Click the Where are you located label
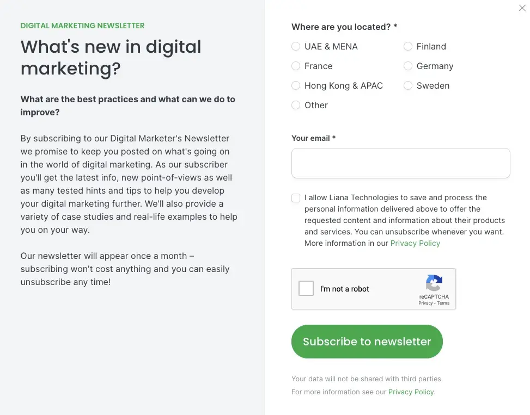The height and width of the screenshot is (415, 530). point(344,27)
